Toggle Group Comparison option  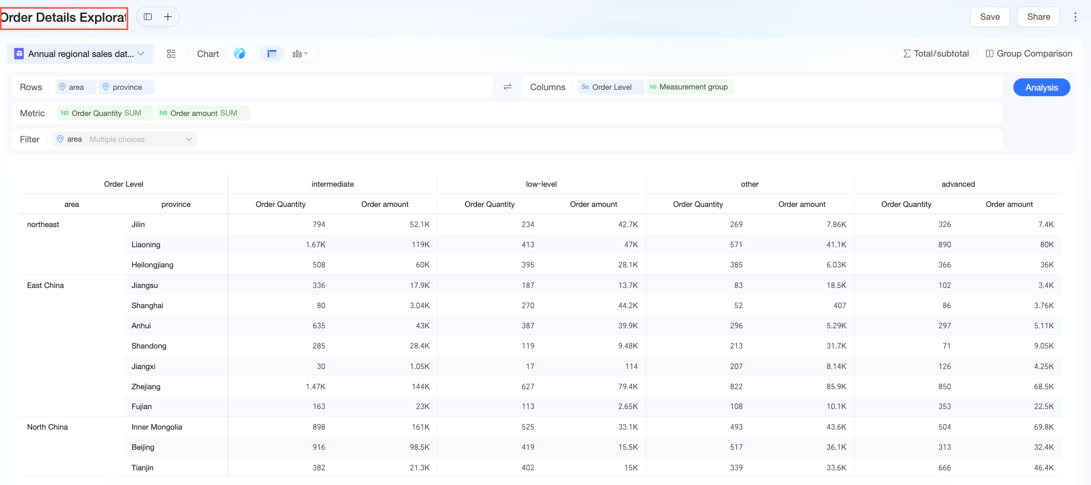coord(1029,53)
